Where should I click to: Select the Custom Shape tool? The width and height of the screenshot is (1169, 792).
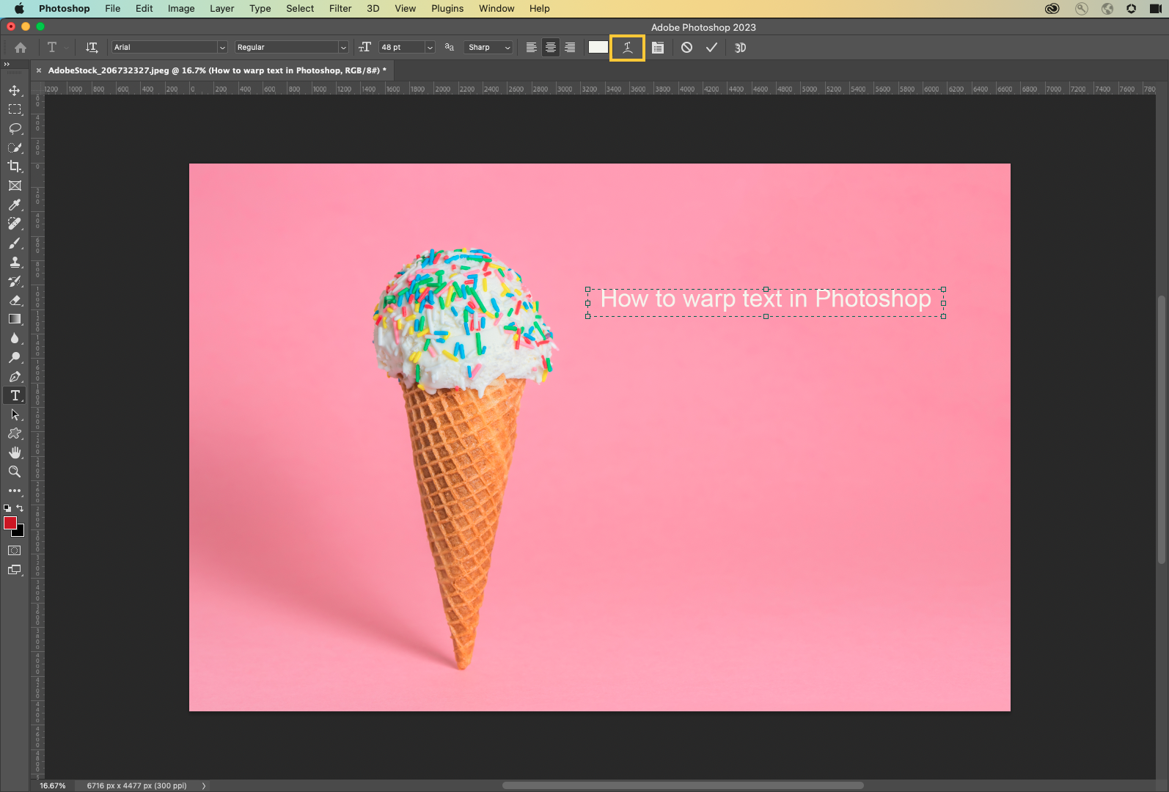[x=15, y=433]
